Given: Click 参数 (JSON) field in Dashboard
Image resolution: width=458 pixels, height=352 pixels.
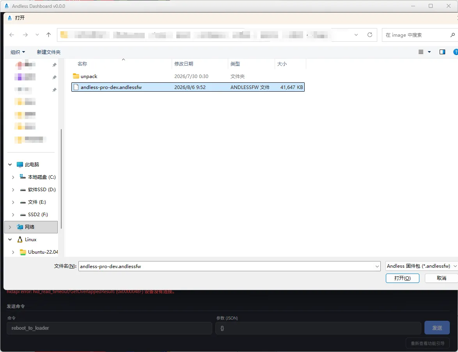Looking at the screenshot, I should coord(318,328).
